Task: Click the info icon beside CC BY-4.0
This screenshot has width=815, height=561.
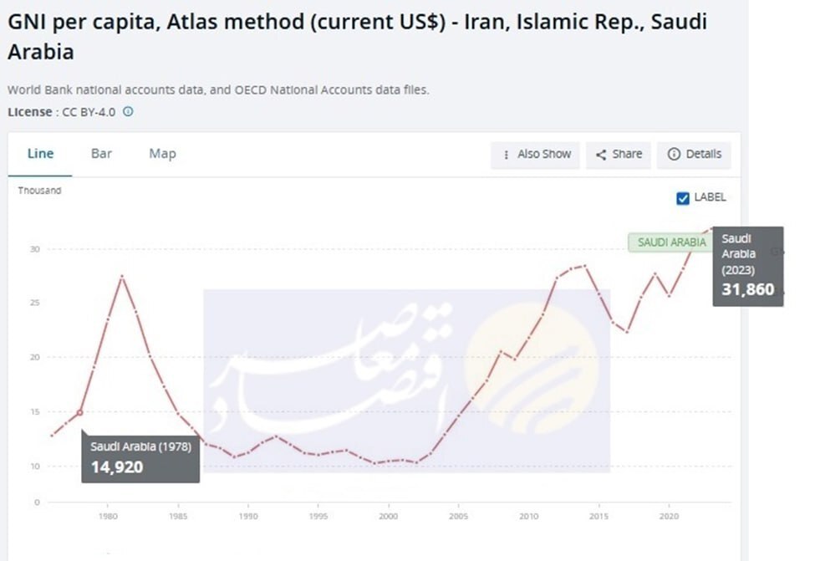Action: [x=128, y=111]
